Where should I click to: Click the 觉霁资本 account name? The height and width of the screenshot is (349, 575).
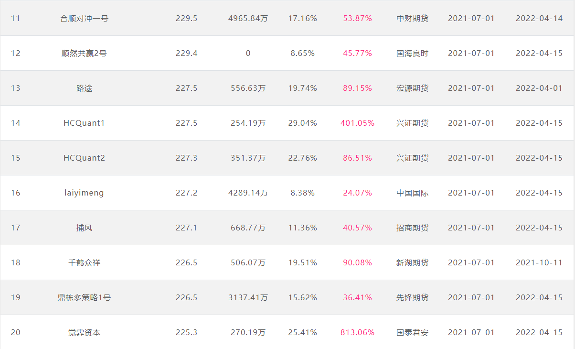pyautogui.click(x=84, y=332)
